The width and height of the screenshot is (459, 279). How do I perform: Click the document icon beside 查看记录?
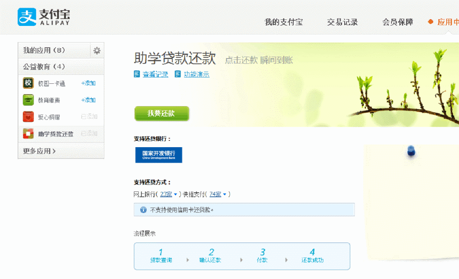(x=137, y=74)
